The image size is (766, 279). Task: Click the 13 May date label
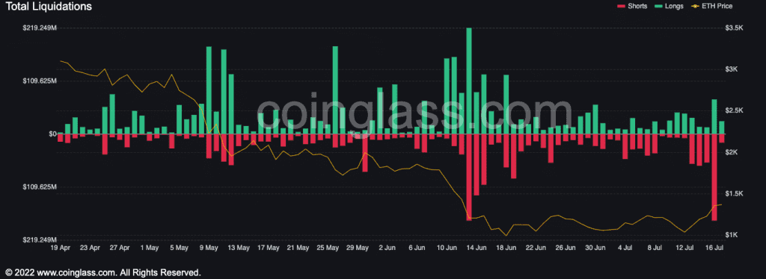tap(239, 248)
